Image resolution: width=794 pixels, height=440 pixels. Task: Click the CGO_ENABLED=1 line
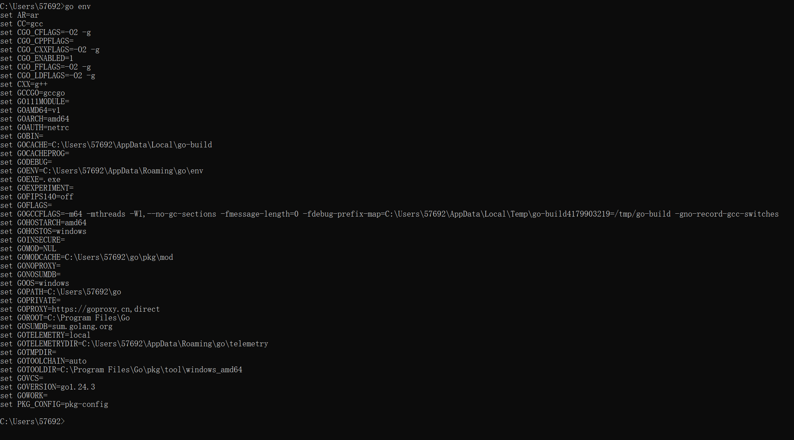(37, 58)
